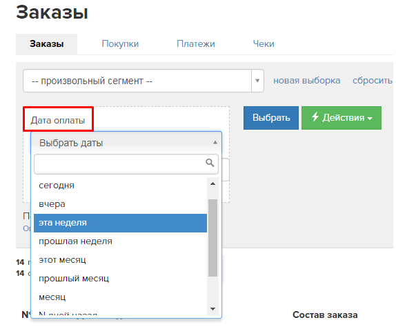Open the Действия button menu
The height and width of the screenshot is (329, 396).
[x=341, y=118]
